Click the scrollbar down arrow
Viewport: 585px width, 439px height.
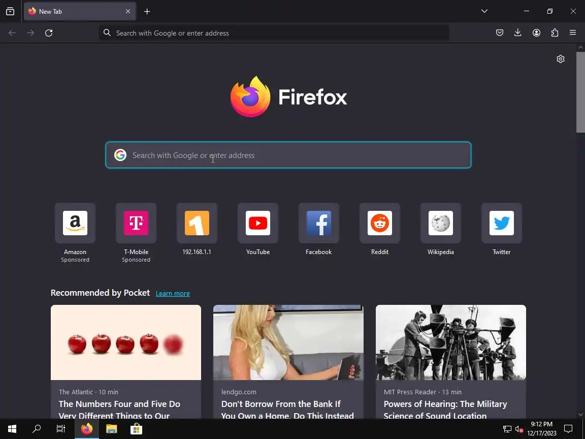tap(580, 414)
